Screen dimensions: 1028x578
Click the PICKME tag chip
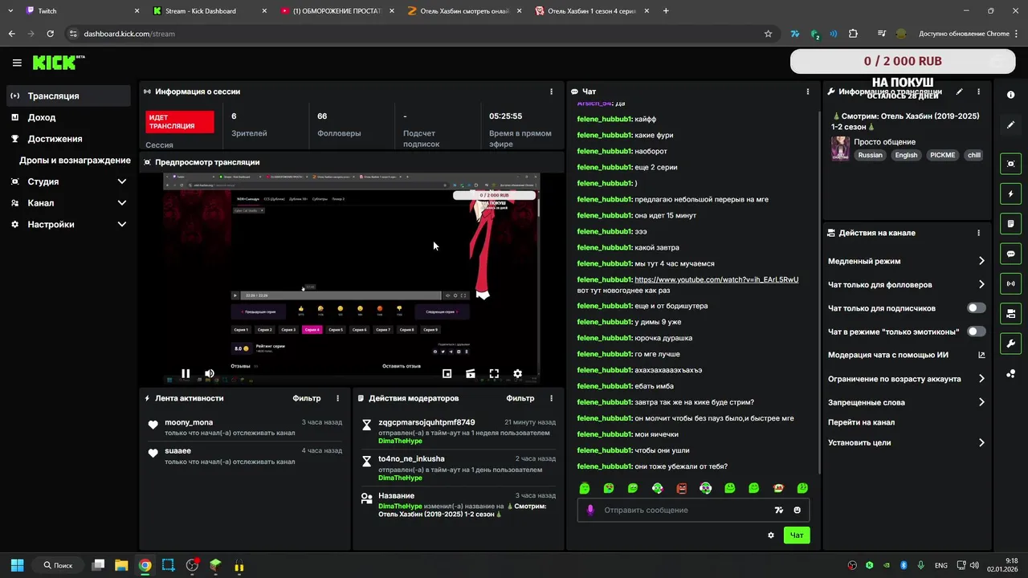(942, 155)
